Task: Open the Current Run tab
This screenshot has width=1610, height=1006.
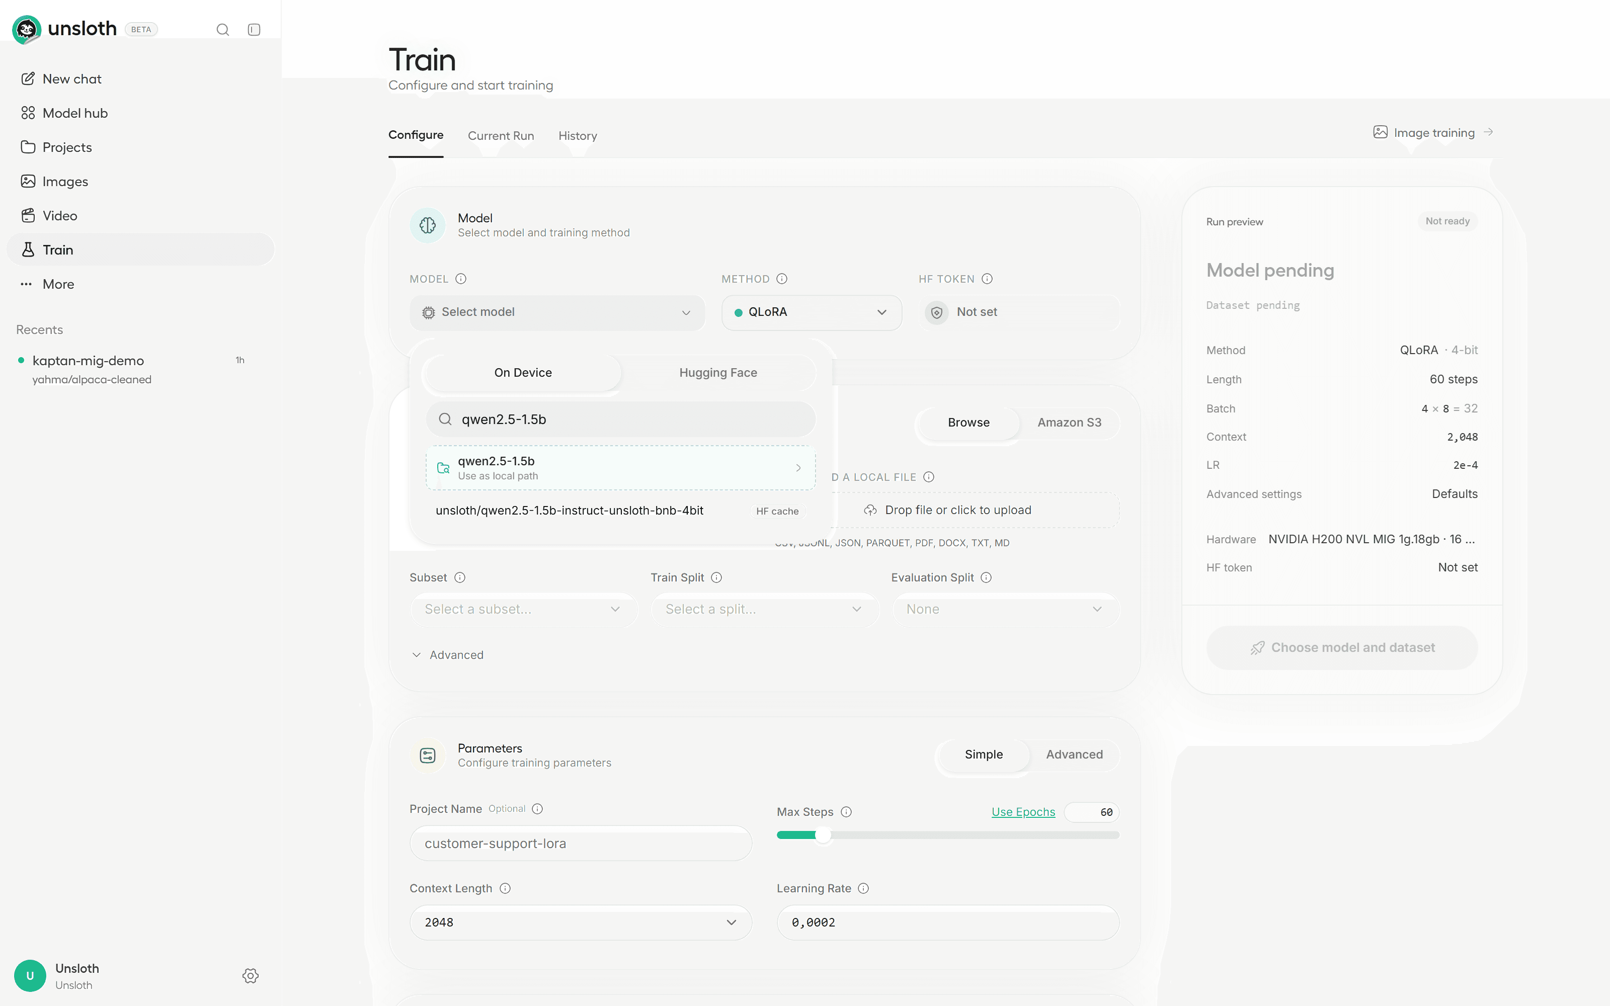Action: (500, 136)
